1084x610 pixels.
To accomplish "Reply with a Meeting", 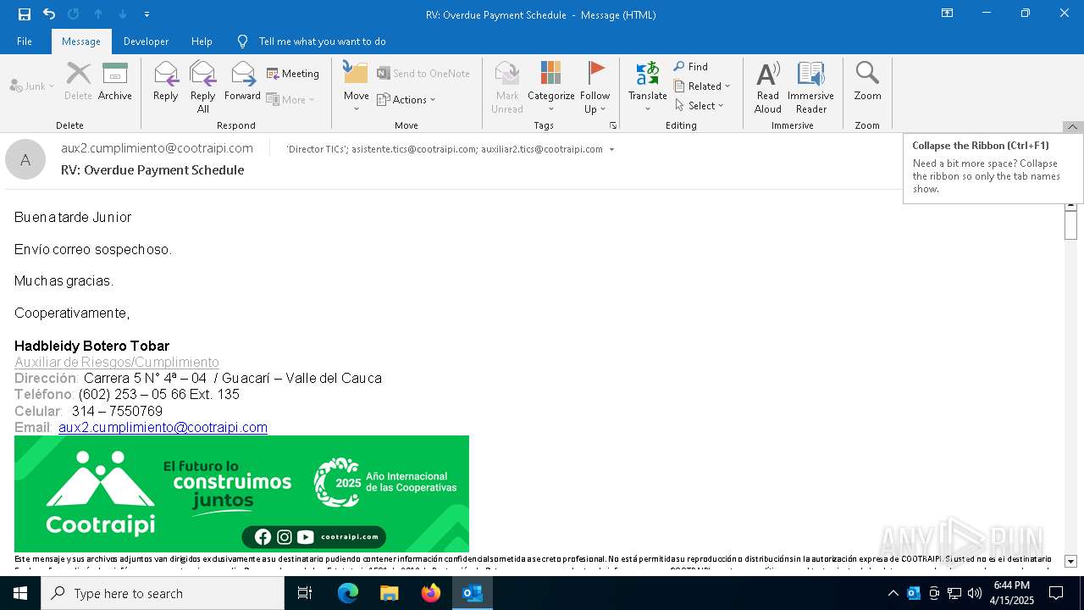I will click(293, 74).
